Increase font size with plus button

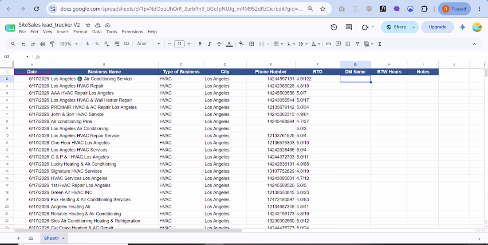[189, 44]
